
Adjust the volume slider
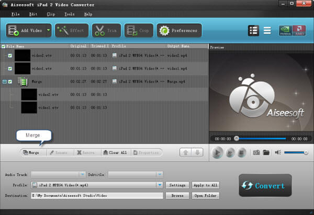tap(296, 152)
